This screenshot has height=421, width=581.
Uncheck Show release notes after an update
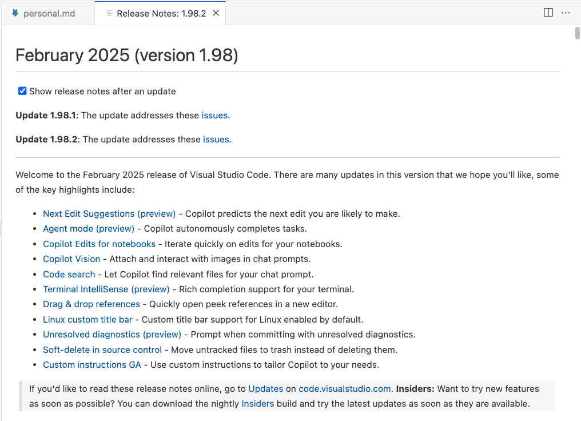(22, 91)
